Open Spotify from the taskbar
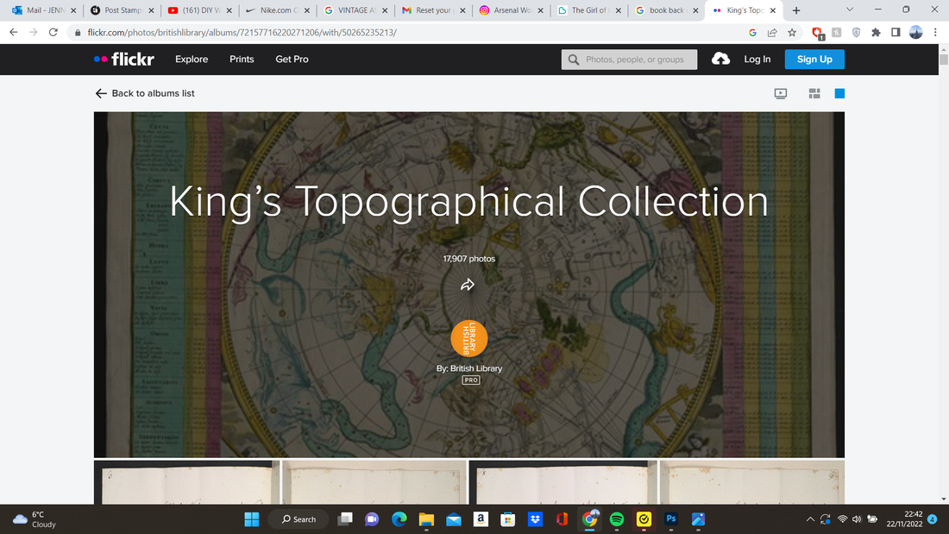 tap(617, 518)
